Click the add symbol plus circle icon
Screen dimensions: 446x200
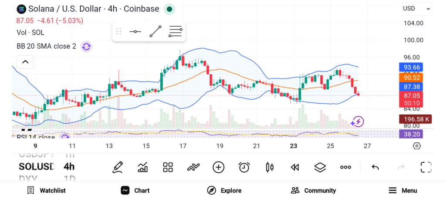[x=218, y=167]
